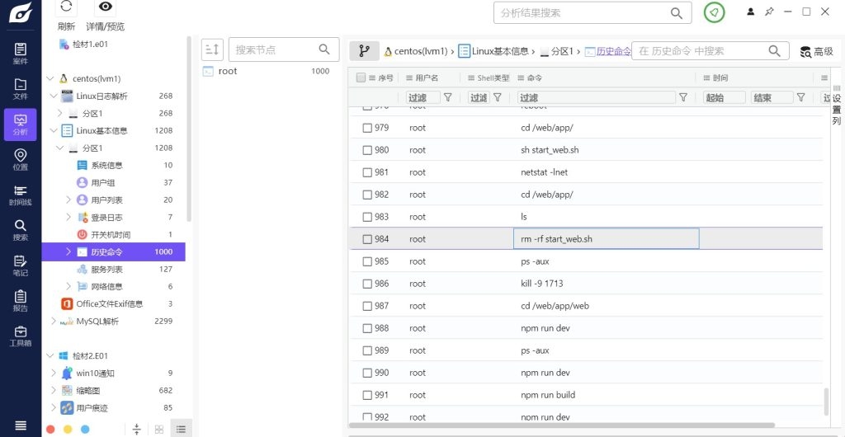
Task: Open the Toolbox sidebar icon
Action: 20,336
